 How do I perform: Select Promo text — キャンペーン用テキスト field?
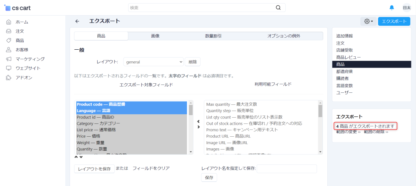pos(262,130)
